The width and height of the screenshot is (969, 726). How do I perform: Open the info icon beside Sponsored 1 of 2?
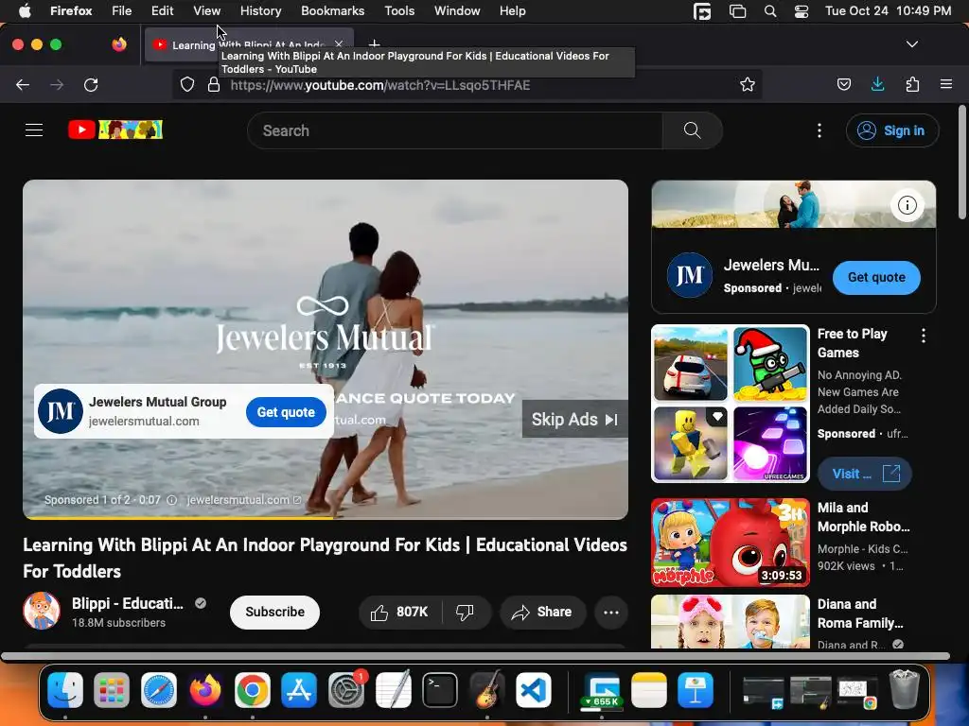pyautogui.click(x=172, y=500)
